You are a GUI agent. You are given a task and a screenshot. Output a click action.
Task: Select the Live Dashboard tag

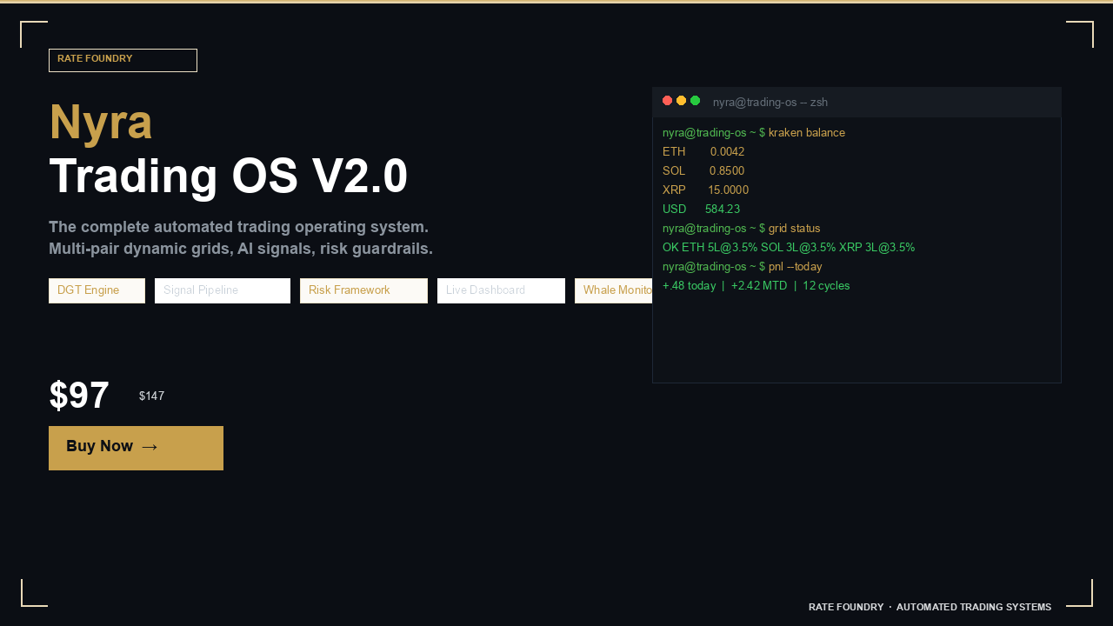[x=501, y=290]
